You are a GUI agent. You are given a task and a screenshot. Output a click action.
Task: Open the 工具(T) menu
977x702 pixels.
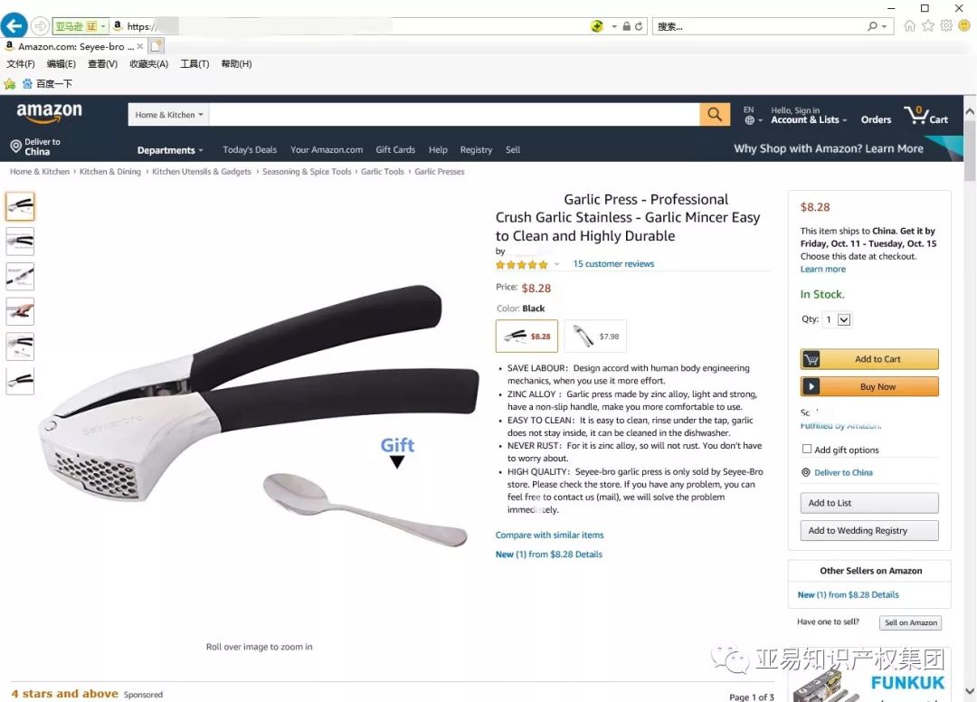coord(194,63)
